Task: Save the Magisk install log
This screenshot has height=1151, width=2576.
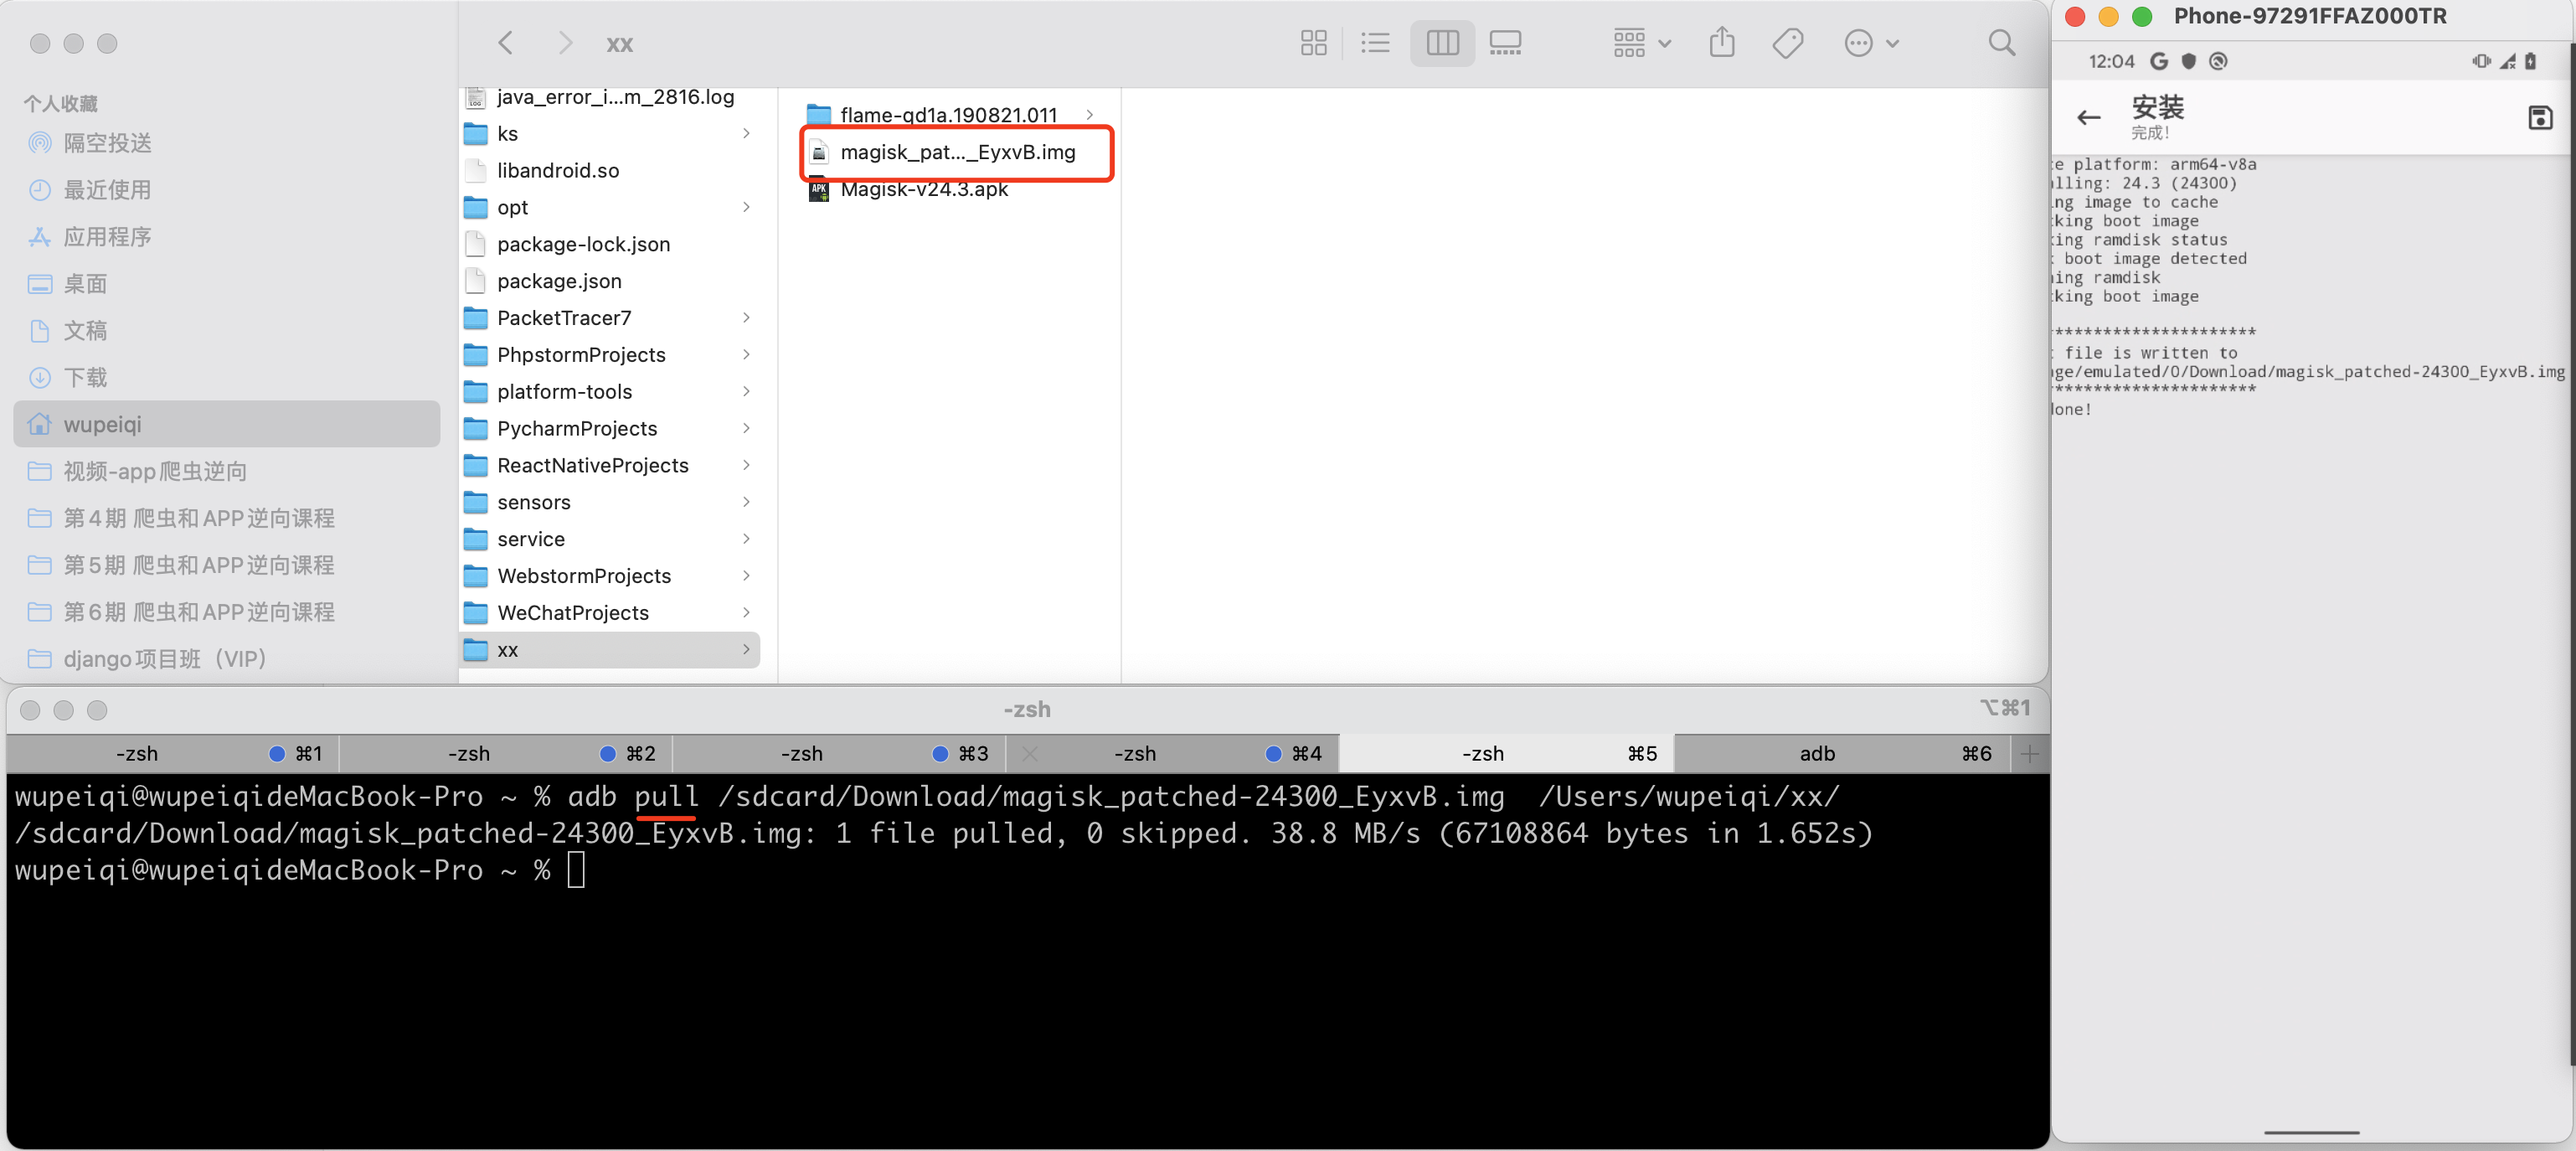Action: (x=2540, y=118)
